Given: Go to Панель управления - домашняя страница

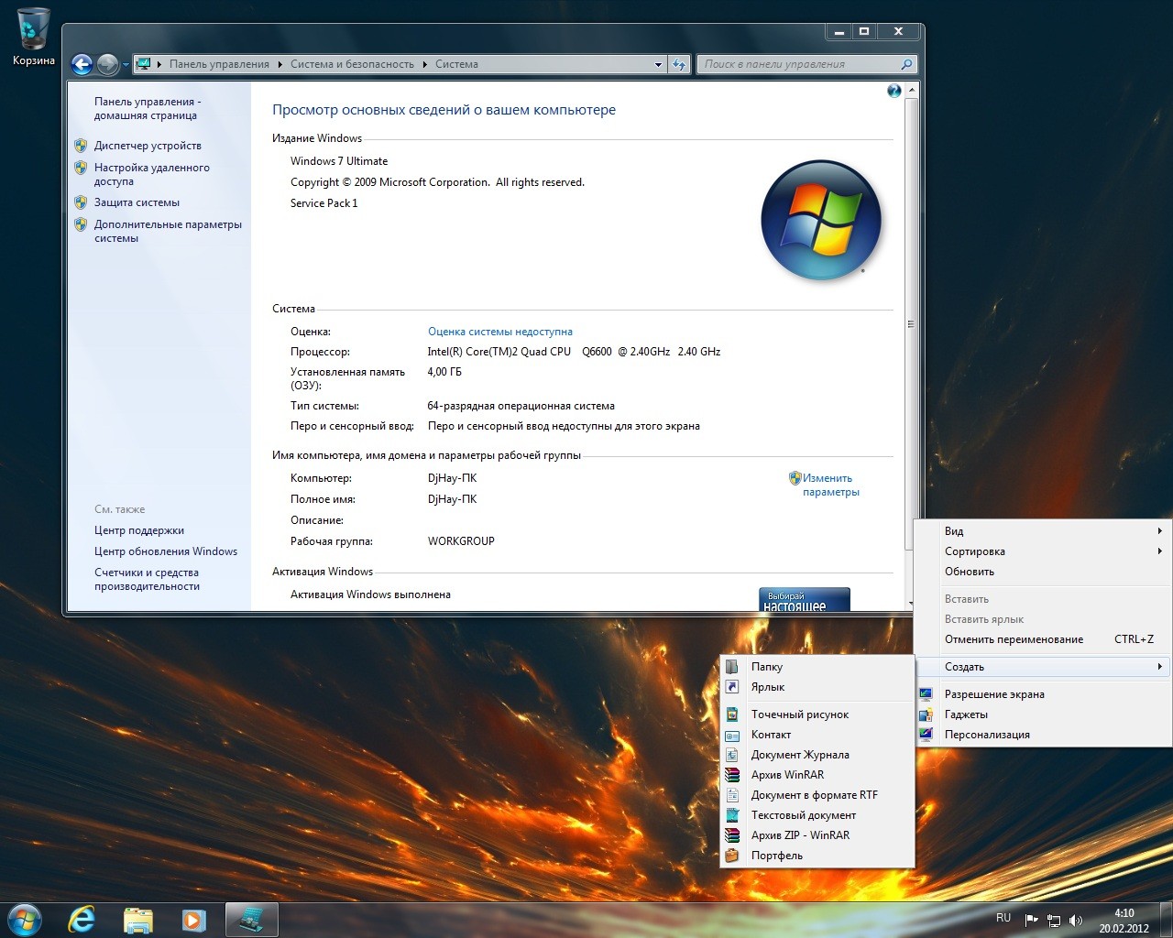Looking at the screenshot, I should [146, 109].
